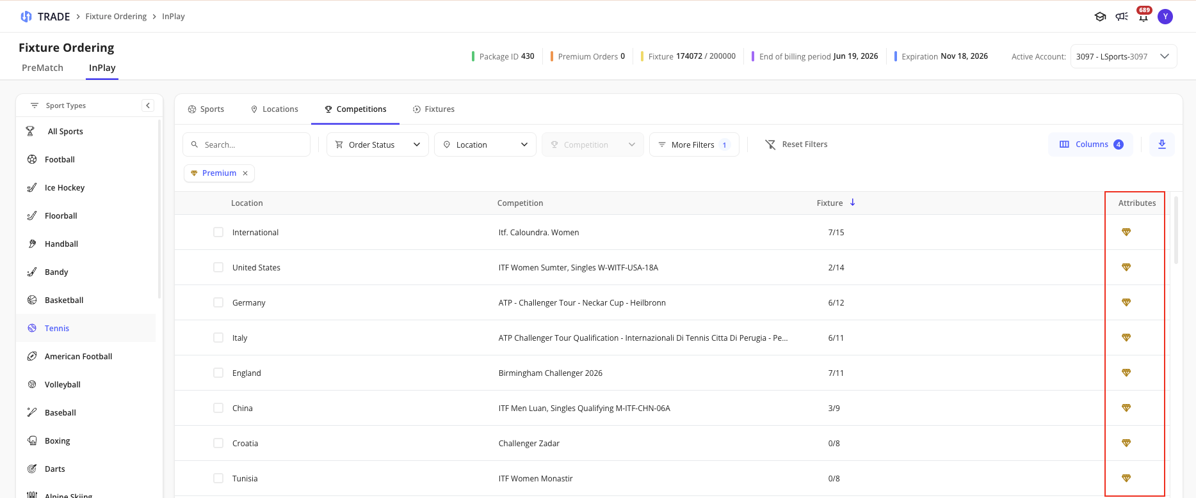The height and width of the screenshot is (498, 1196).
Task: Open the megaphone announcements icon
Action: pos(1122,17)
